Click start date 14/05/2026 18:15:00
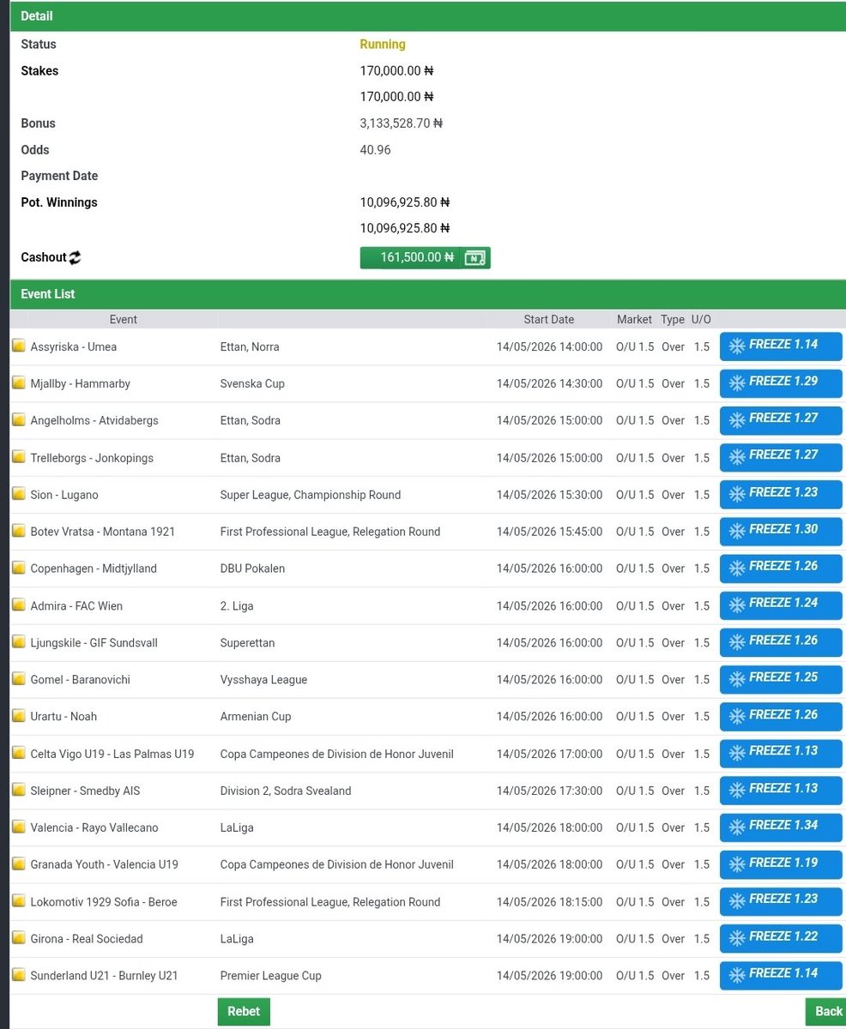This screenshot has height=1029, width=846. point(549,901)
